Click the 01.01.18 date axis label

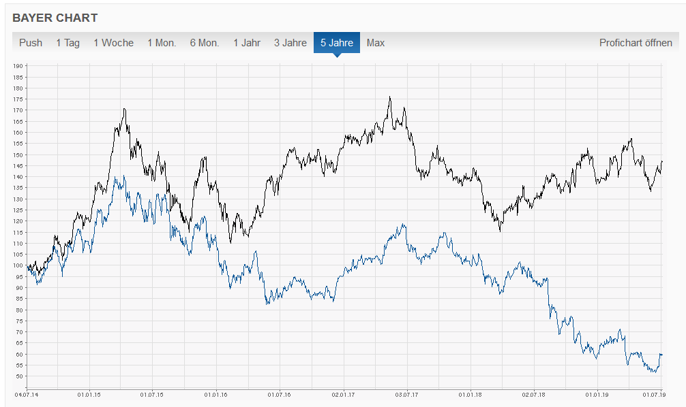pos(471,395)
